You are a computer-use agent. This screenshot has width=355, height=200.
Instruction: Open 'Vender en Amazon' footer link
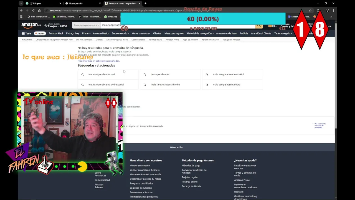point(140,166)
